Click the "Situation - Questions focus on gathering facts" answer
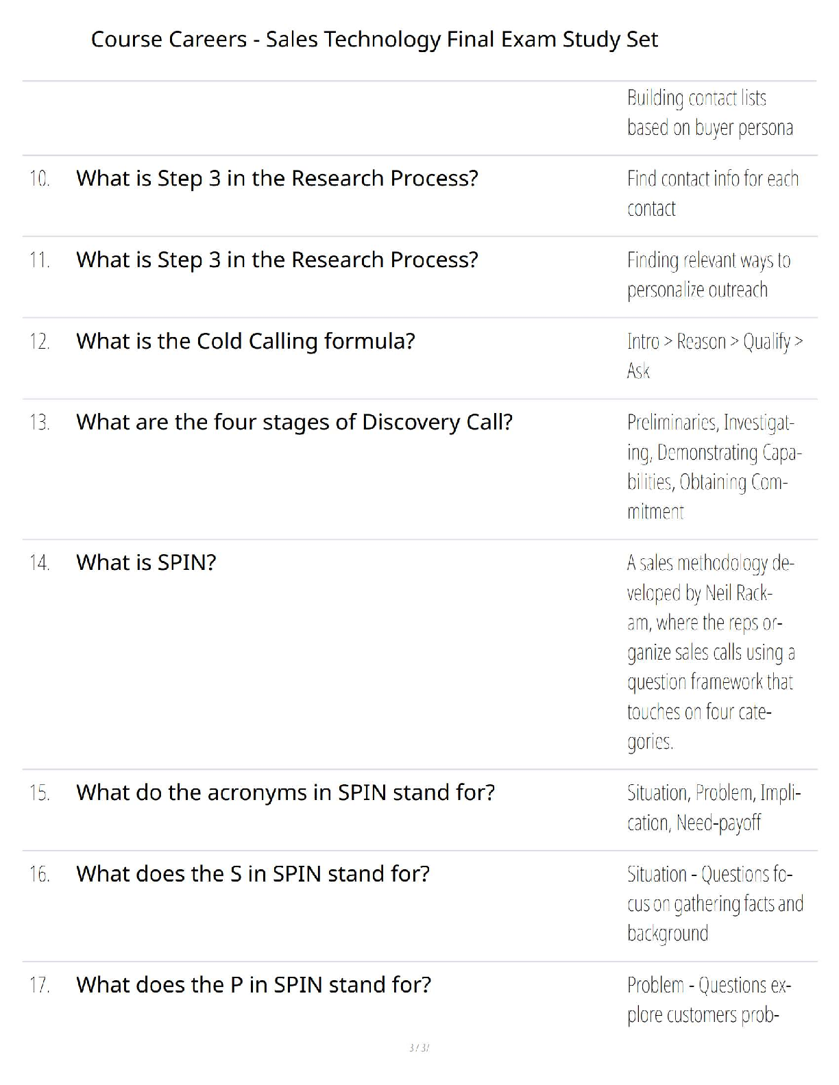The image size is (839, 1085). 714,904
